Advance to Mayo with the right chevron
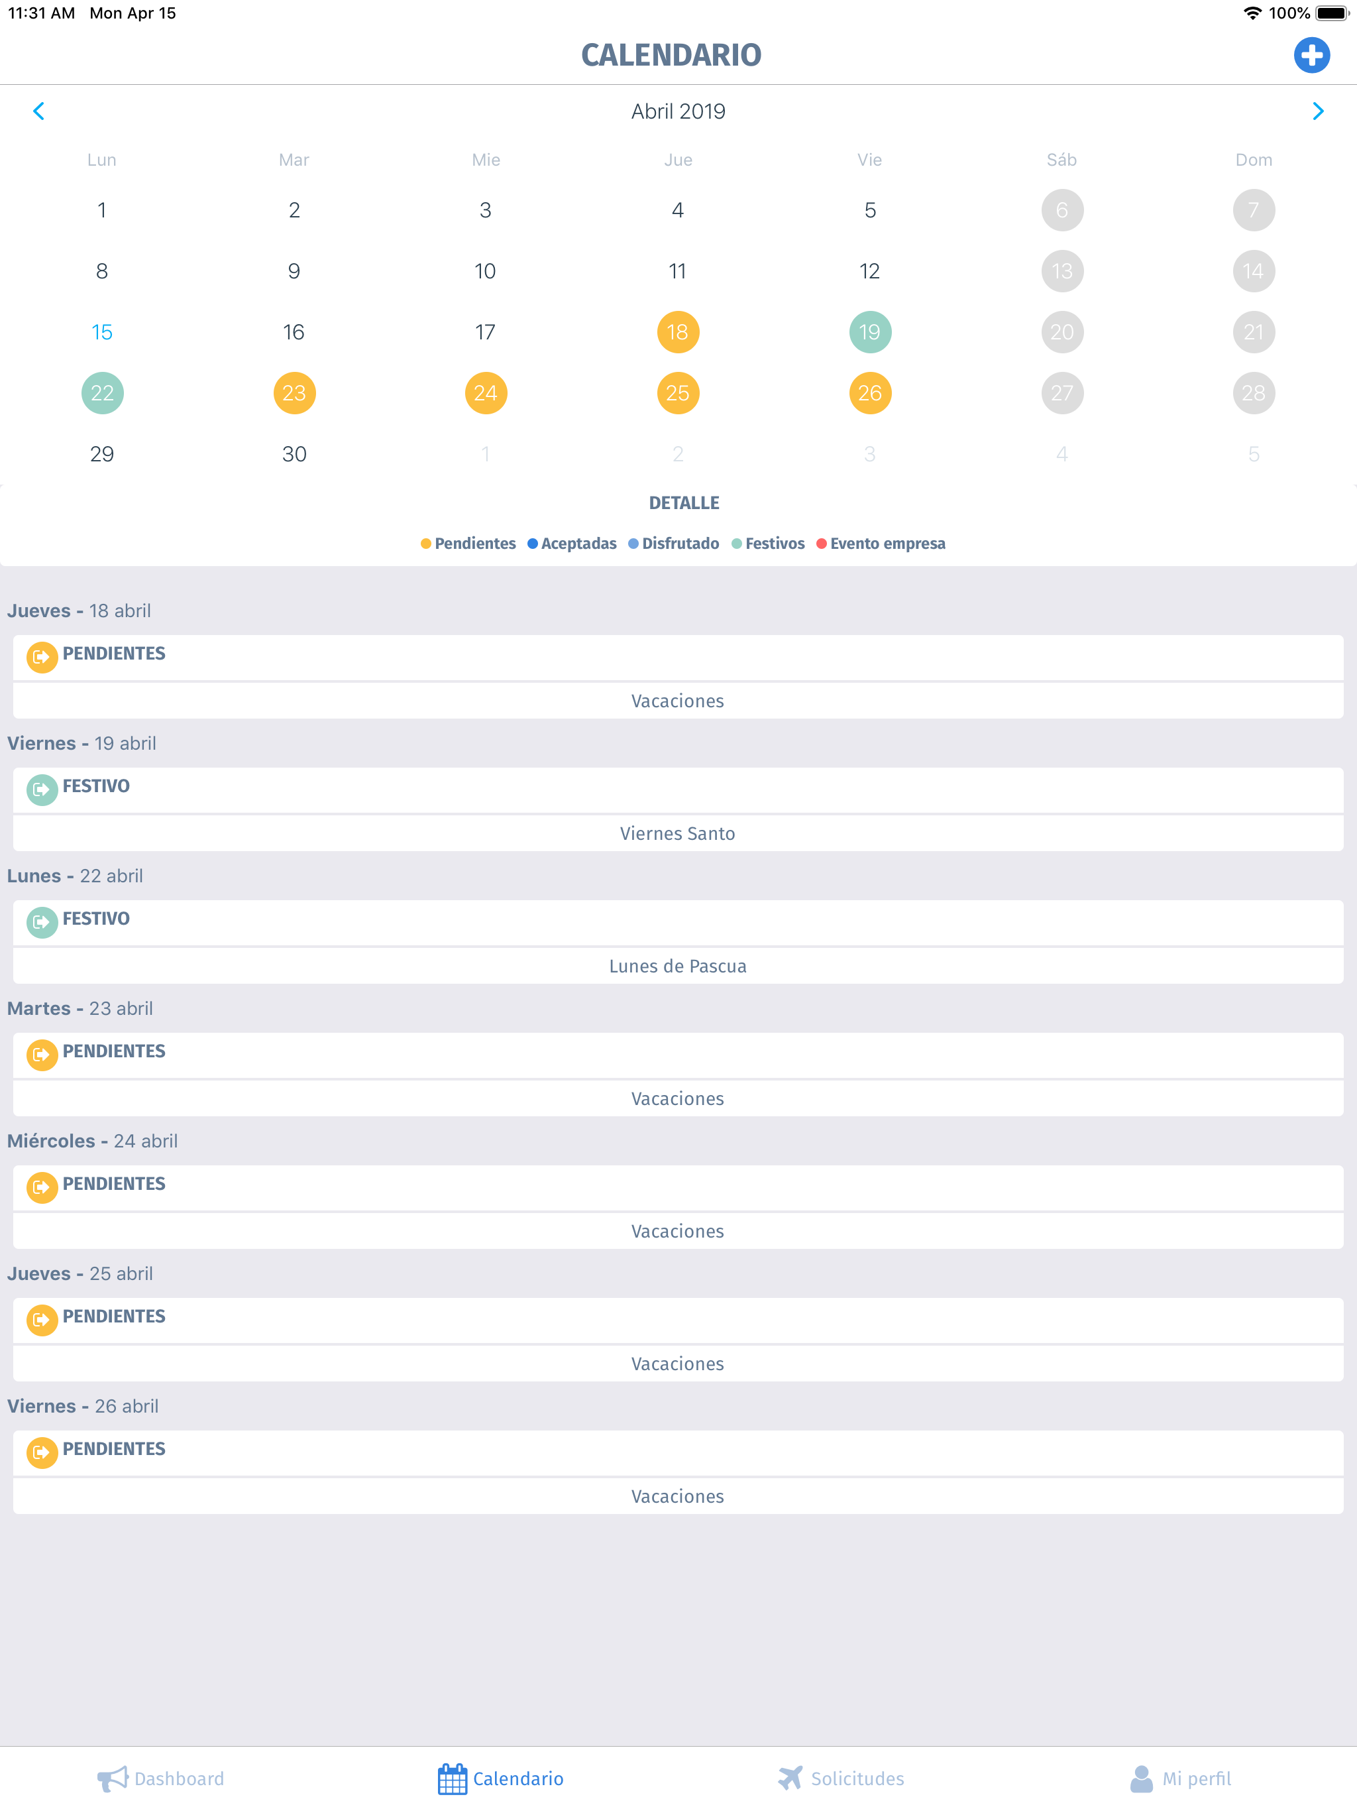Image resolution: width=1357 pixels, height=1811 pixels. click(1318, 111)
